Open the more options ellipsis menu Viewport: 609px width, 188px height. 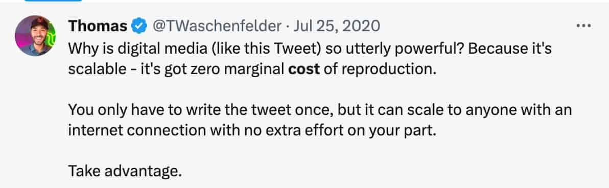point(583,27)
